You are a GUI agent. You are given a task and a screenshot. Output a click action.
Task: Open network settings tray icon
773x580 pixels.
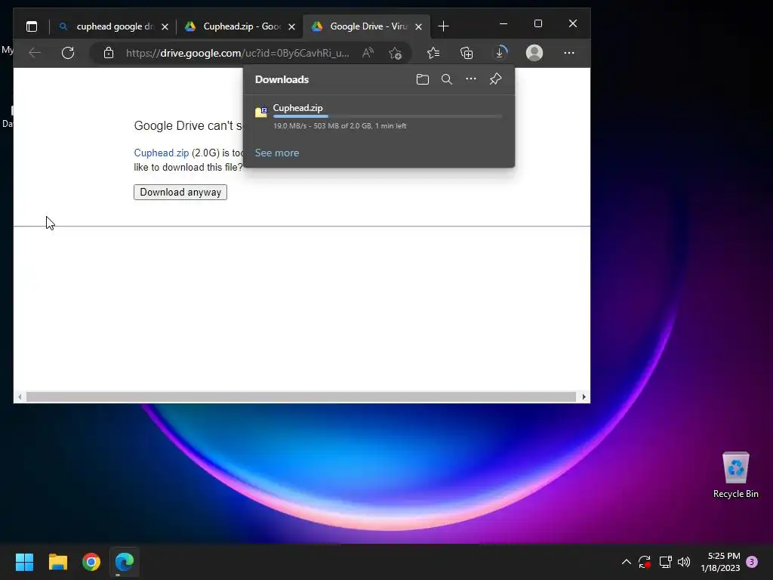click(666, 562)
